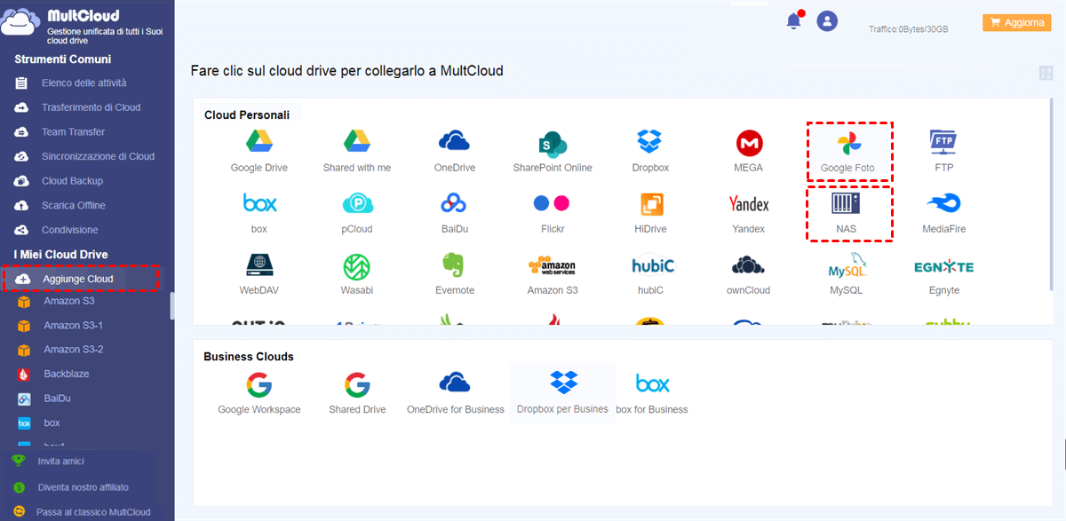Switch the cloud list layout view
The image size is (1066, 521).
[x=1046, y=73]
